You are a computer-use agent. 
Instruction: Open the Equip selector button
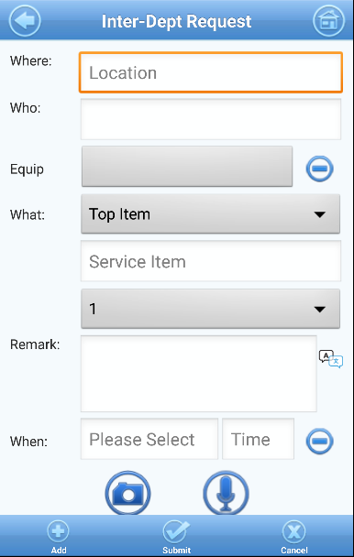pyautogui.click(x=187, y=166)
